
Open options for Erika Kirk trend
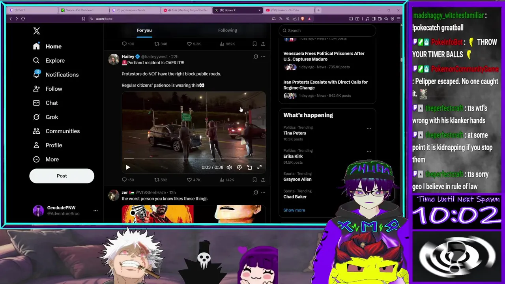(369, 151)
